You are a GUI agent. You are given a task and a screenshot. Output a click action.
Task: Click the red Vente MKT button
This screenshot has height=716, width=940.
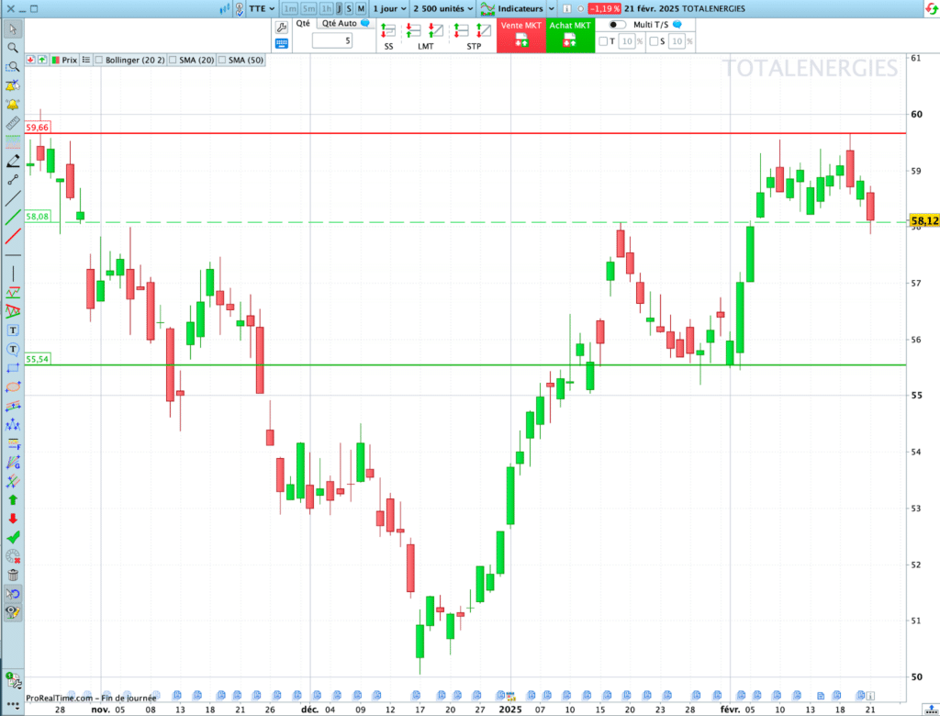click(x=521, y=36)
